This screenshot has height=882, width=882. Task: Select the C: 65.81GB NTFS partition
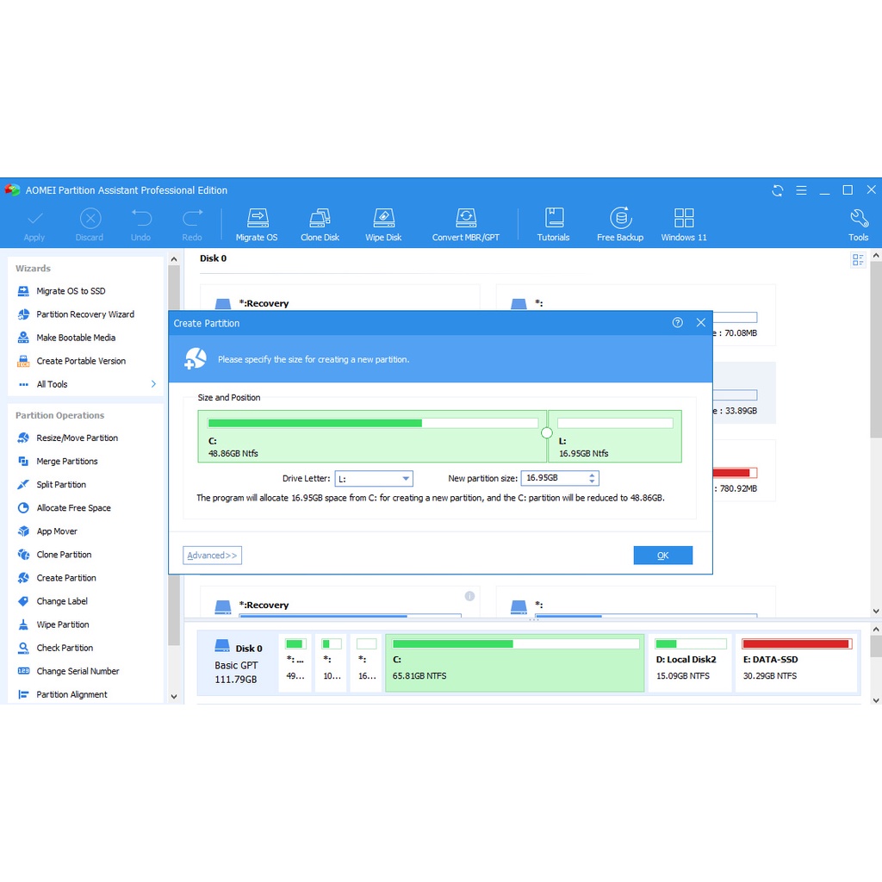[x=515, y=662]
